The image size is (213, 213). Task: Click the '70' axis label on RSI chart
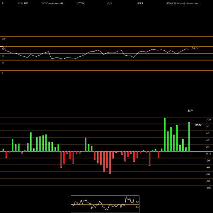tap(3, 49)
